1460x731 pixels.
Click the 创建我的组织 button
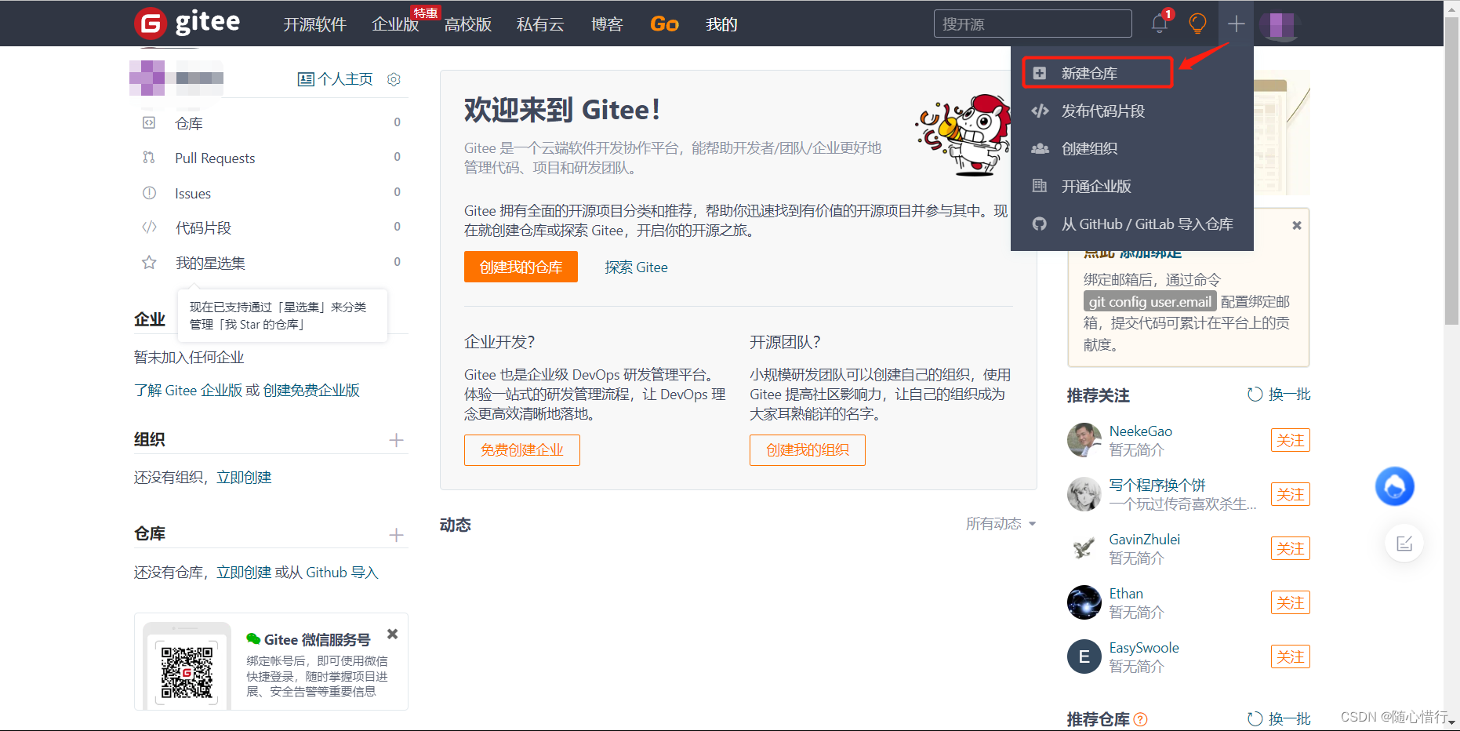click(808, 450)
